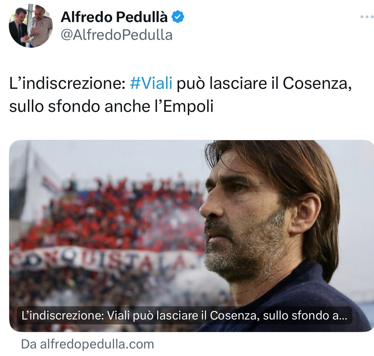Click the #Viali hashtag
This screenshot has height=356, width=374.
pos(151,84)
